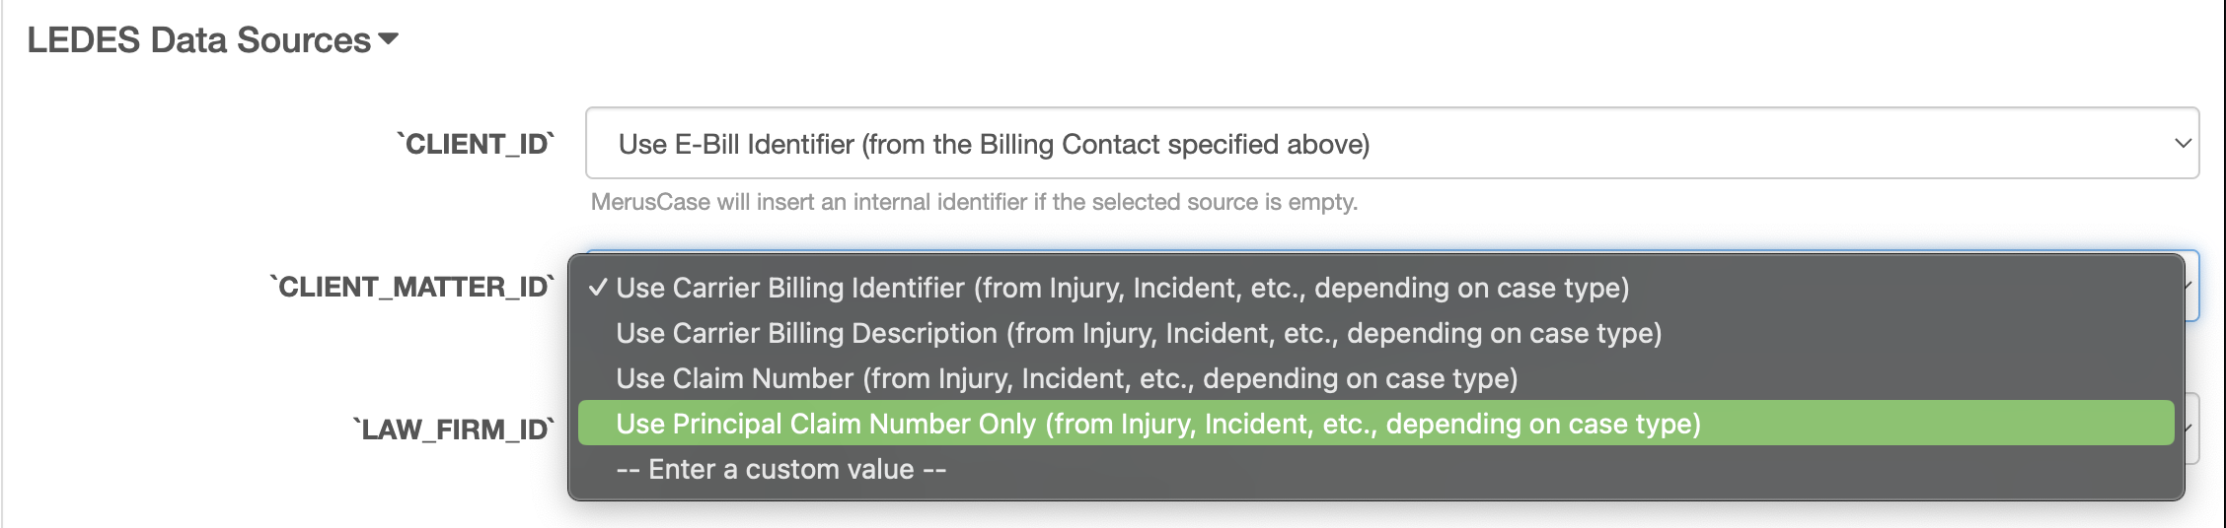
Task: Click the green highlighted Principal Claim row
Action: click(x=1375, y=424)
